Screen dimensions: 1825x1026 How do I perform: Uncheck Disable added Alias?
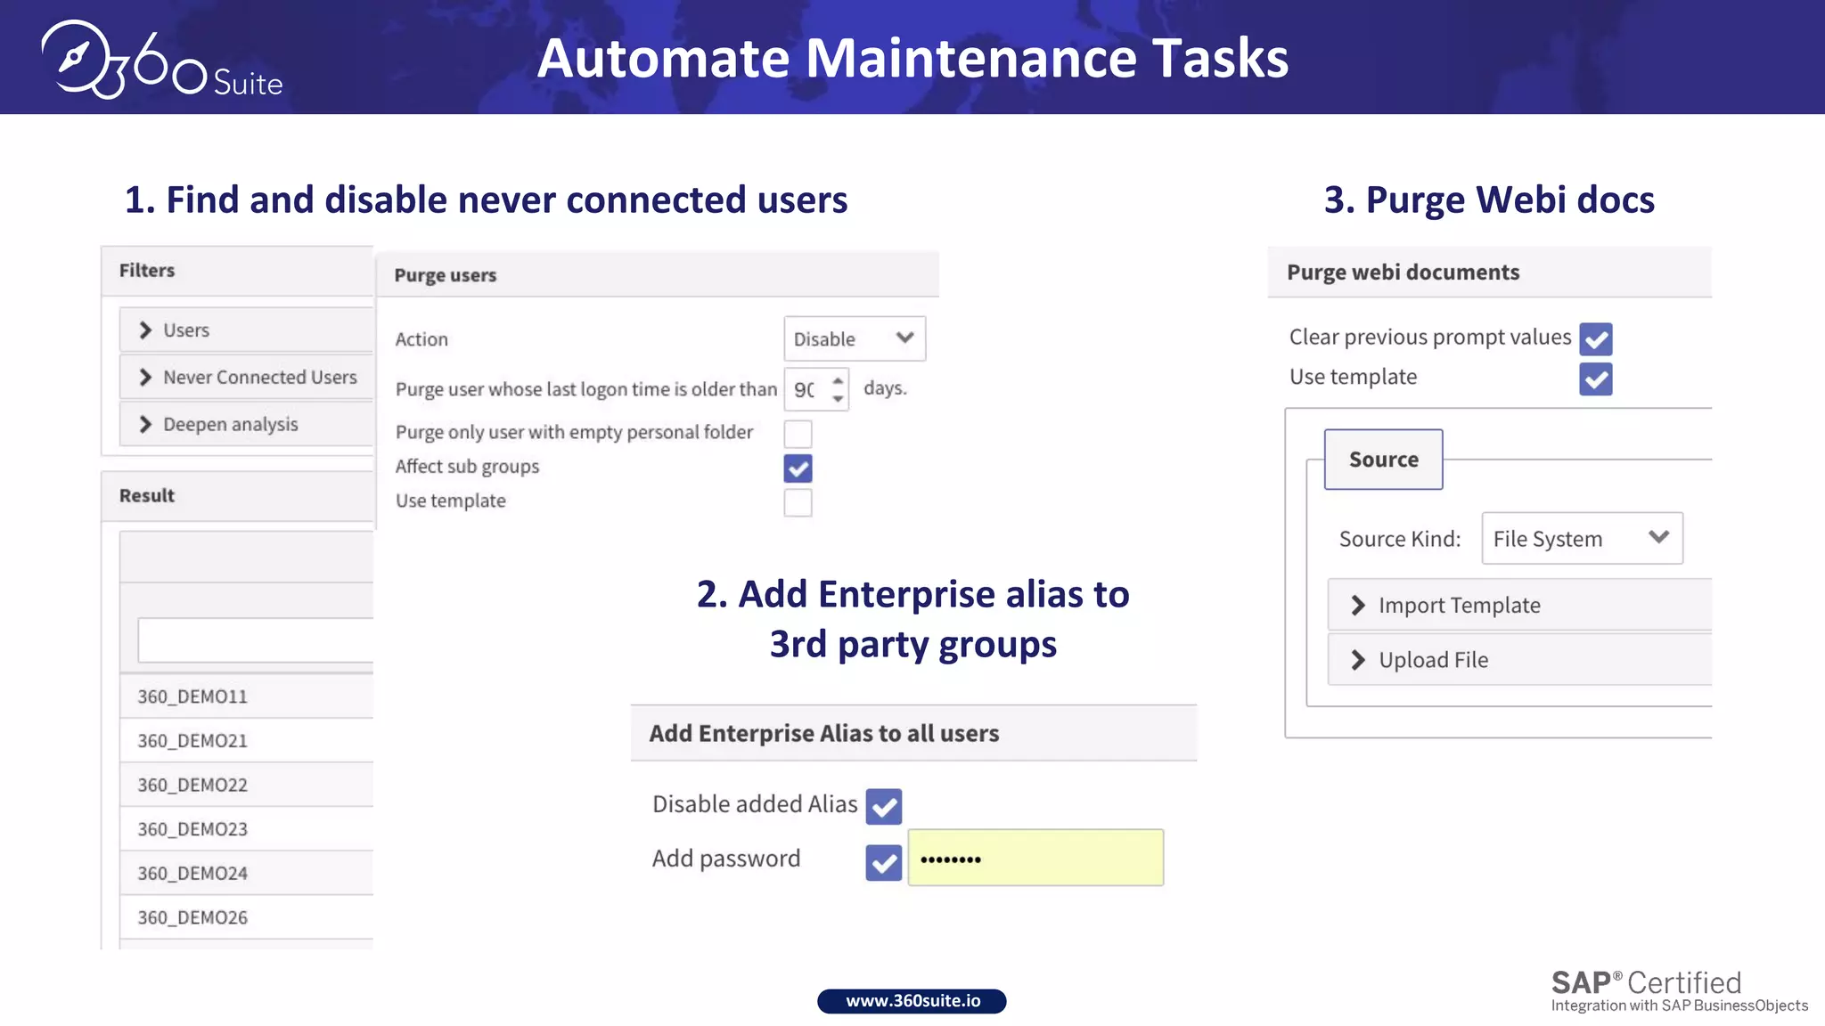(884, 806)
